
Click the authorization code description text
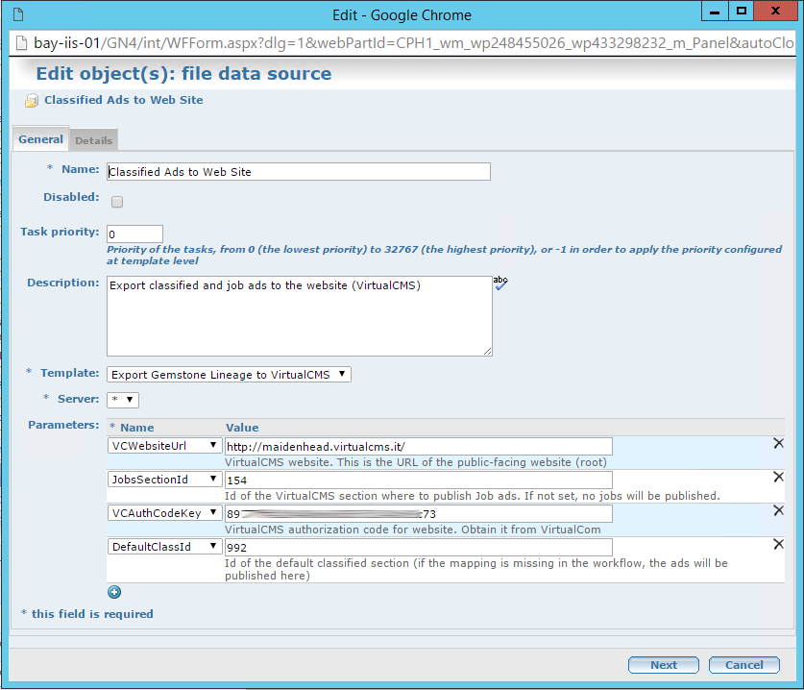tap(412, 530)
